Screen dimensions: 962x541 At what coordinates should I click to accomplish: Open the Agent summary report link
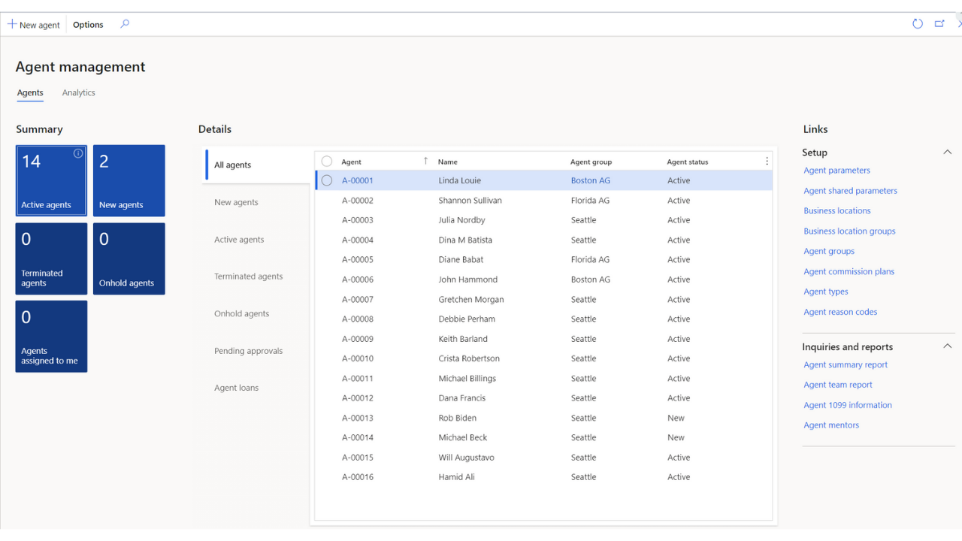click(846, 365)
